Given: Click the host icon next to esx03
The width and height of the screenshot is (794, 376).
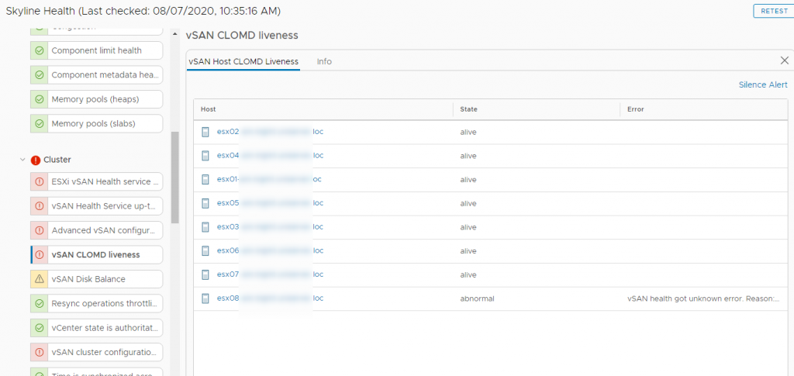Looking at the screenshot, I should tap(205, 227).
